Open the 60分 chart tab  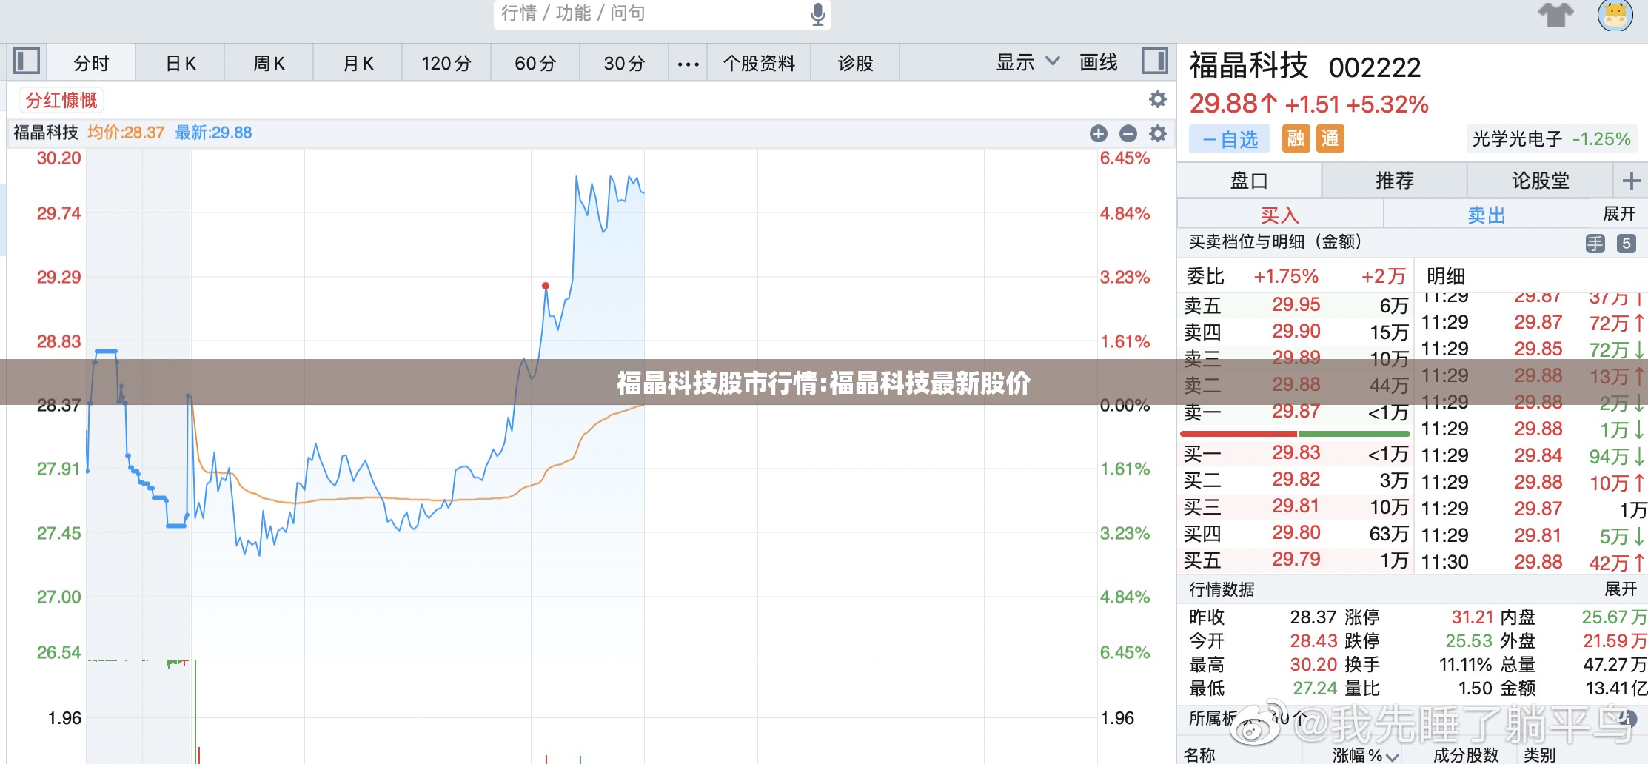point(535,63)
